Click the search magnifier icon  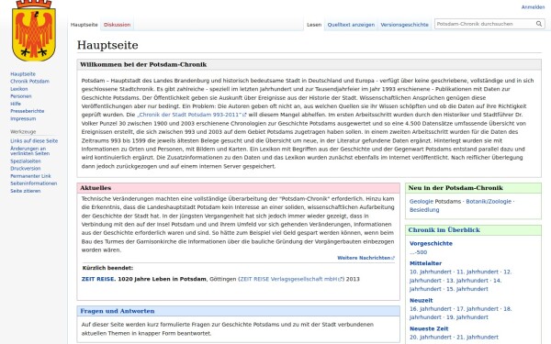pos(539,24)
